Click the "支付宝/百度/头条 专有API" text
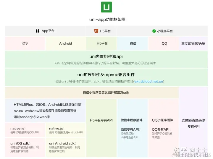213x159 pixels. pos(193,123)
